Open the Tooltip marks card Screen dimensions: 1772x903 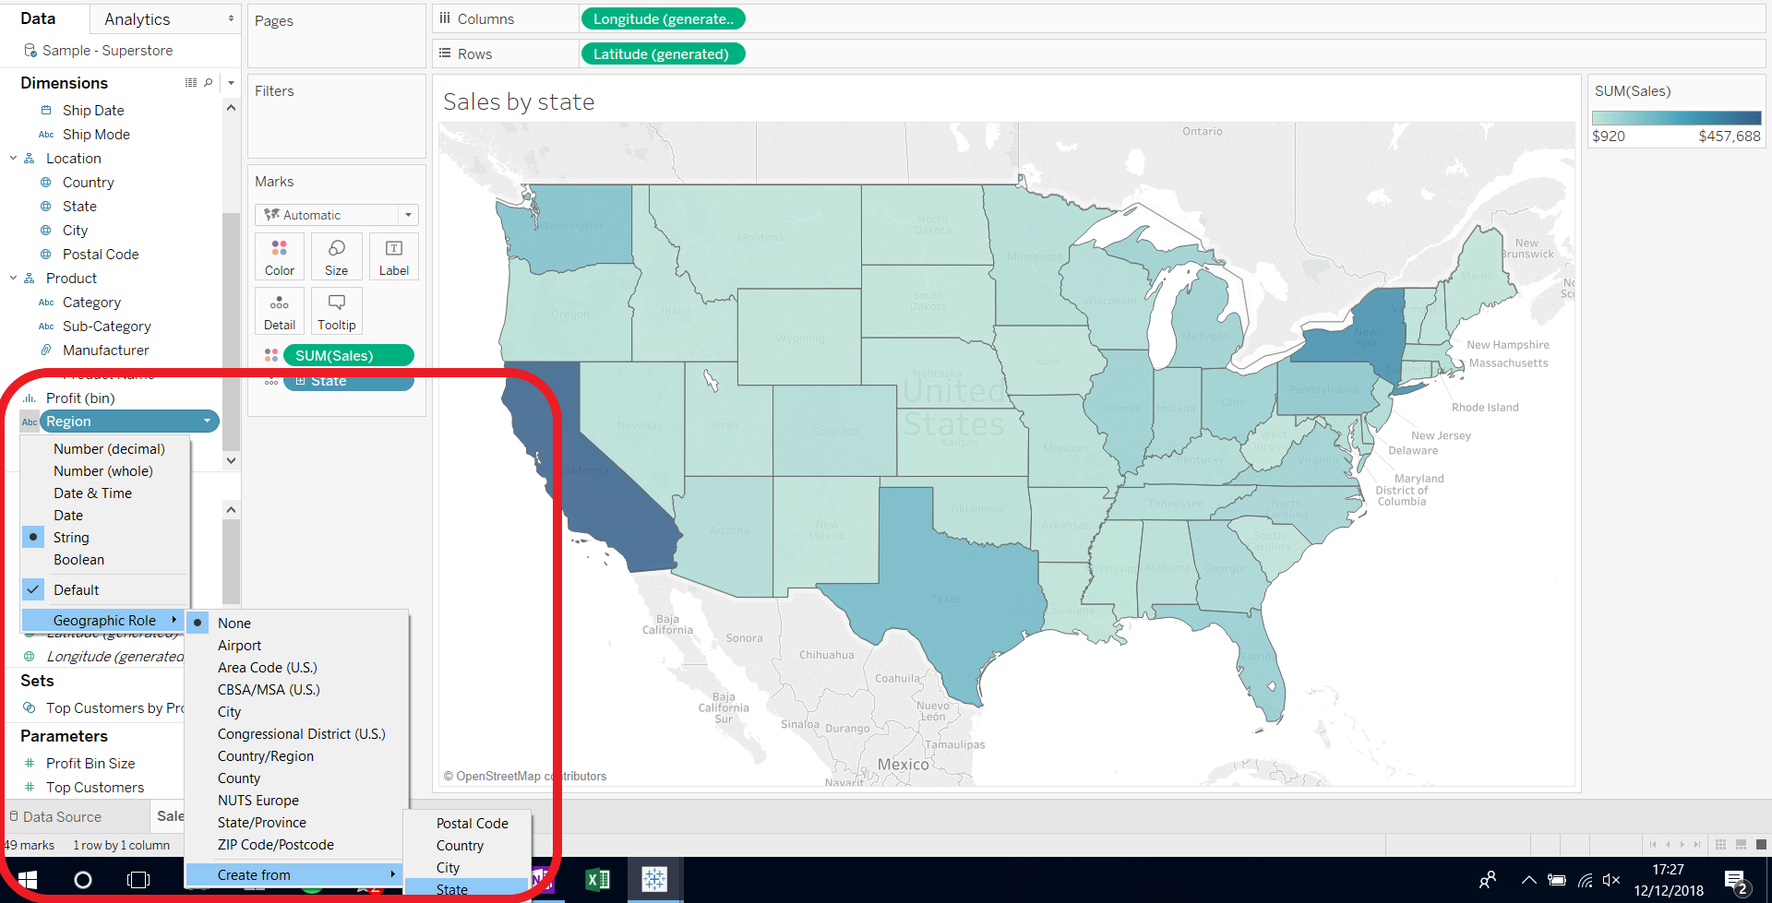[337, 311]
